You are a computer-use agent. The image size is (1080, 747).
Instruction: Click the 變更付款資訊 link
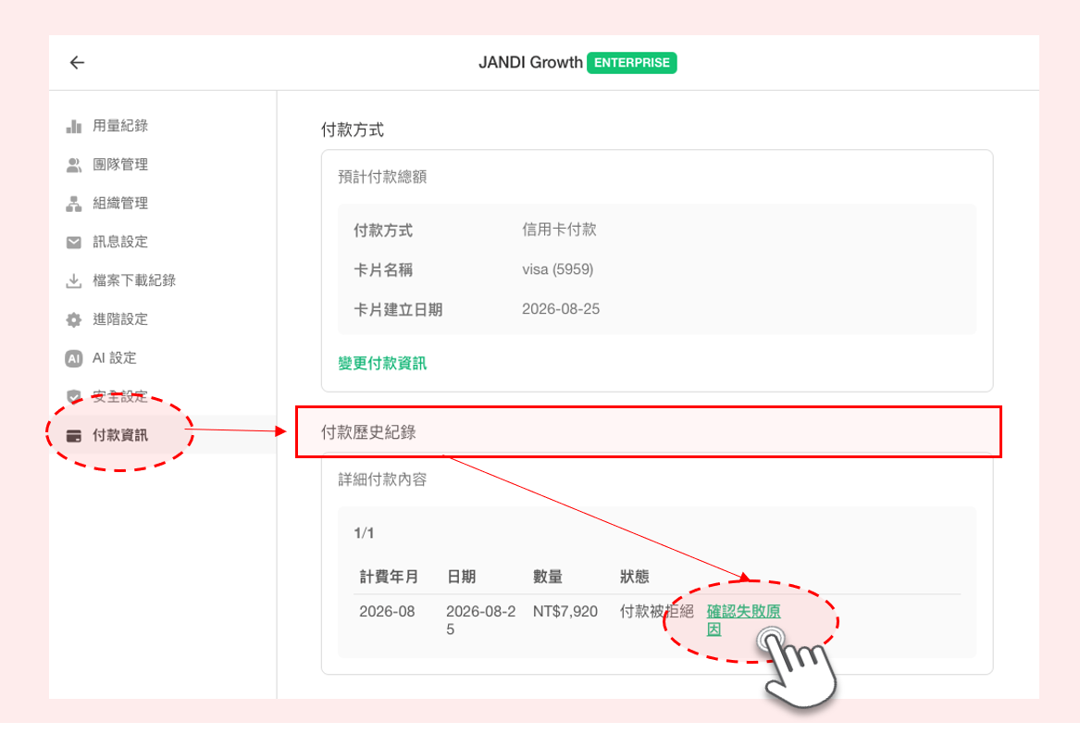382,363
